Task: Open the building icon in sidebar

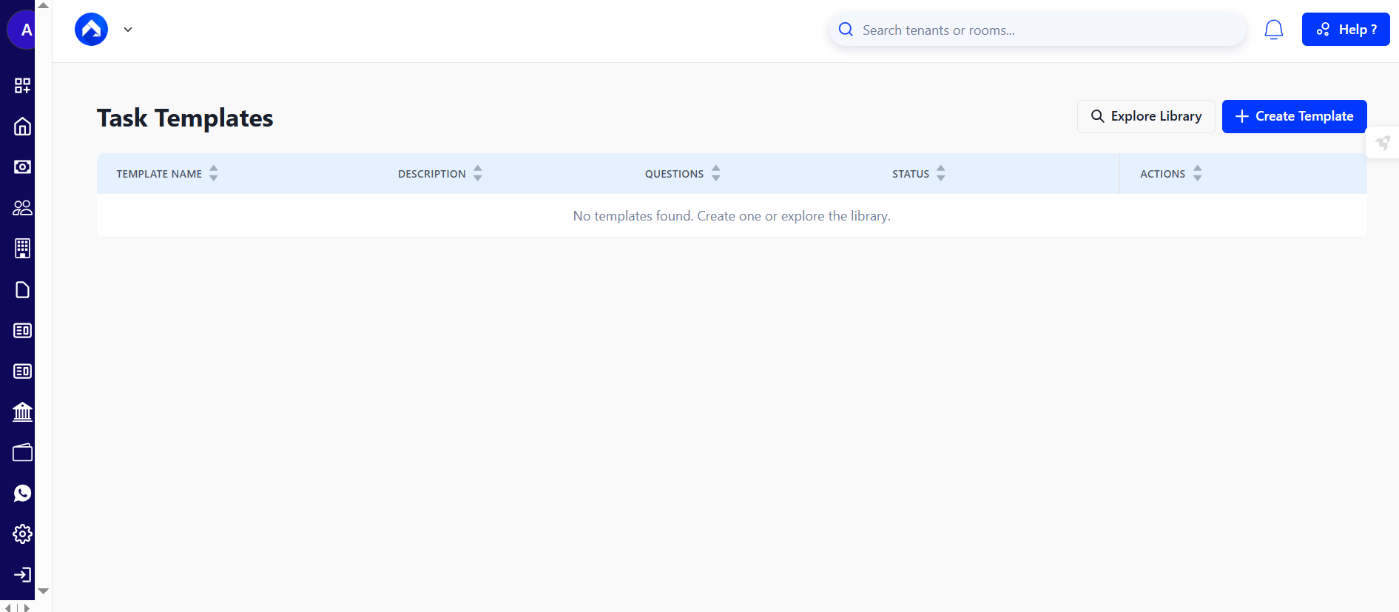Action: tap(22, 249)
